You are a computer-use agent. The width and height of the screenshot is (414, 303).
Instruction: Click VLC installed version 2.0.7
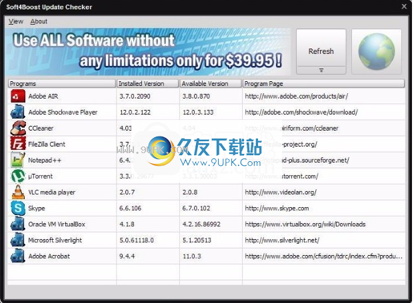coord(127,192)
